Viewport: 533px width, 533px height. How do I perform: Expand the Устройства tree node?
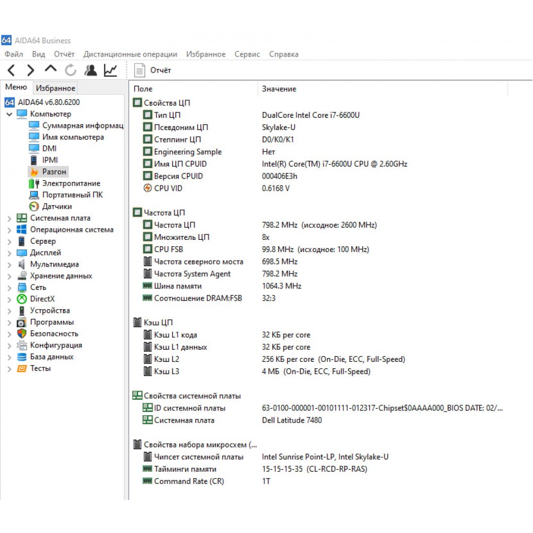[x=10, y=311]
